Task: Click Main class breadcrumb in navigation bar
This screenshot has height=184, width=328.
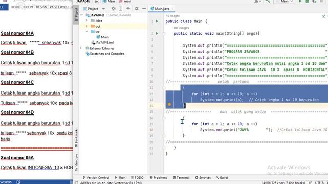Action: coord(109,1)
